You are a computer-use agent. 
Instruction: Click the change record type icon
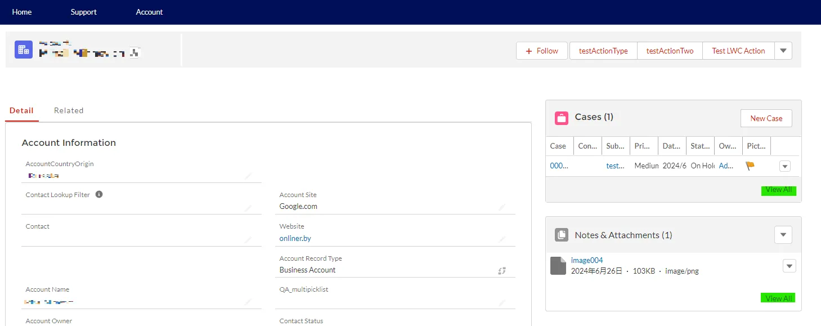[x=502, y=271]
